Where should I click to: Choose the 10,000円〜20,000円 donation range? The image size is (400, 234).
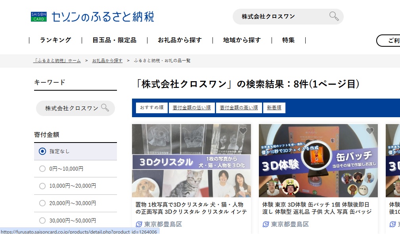pyautogui.click(x=42, y=186)
